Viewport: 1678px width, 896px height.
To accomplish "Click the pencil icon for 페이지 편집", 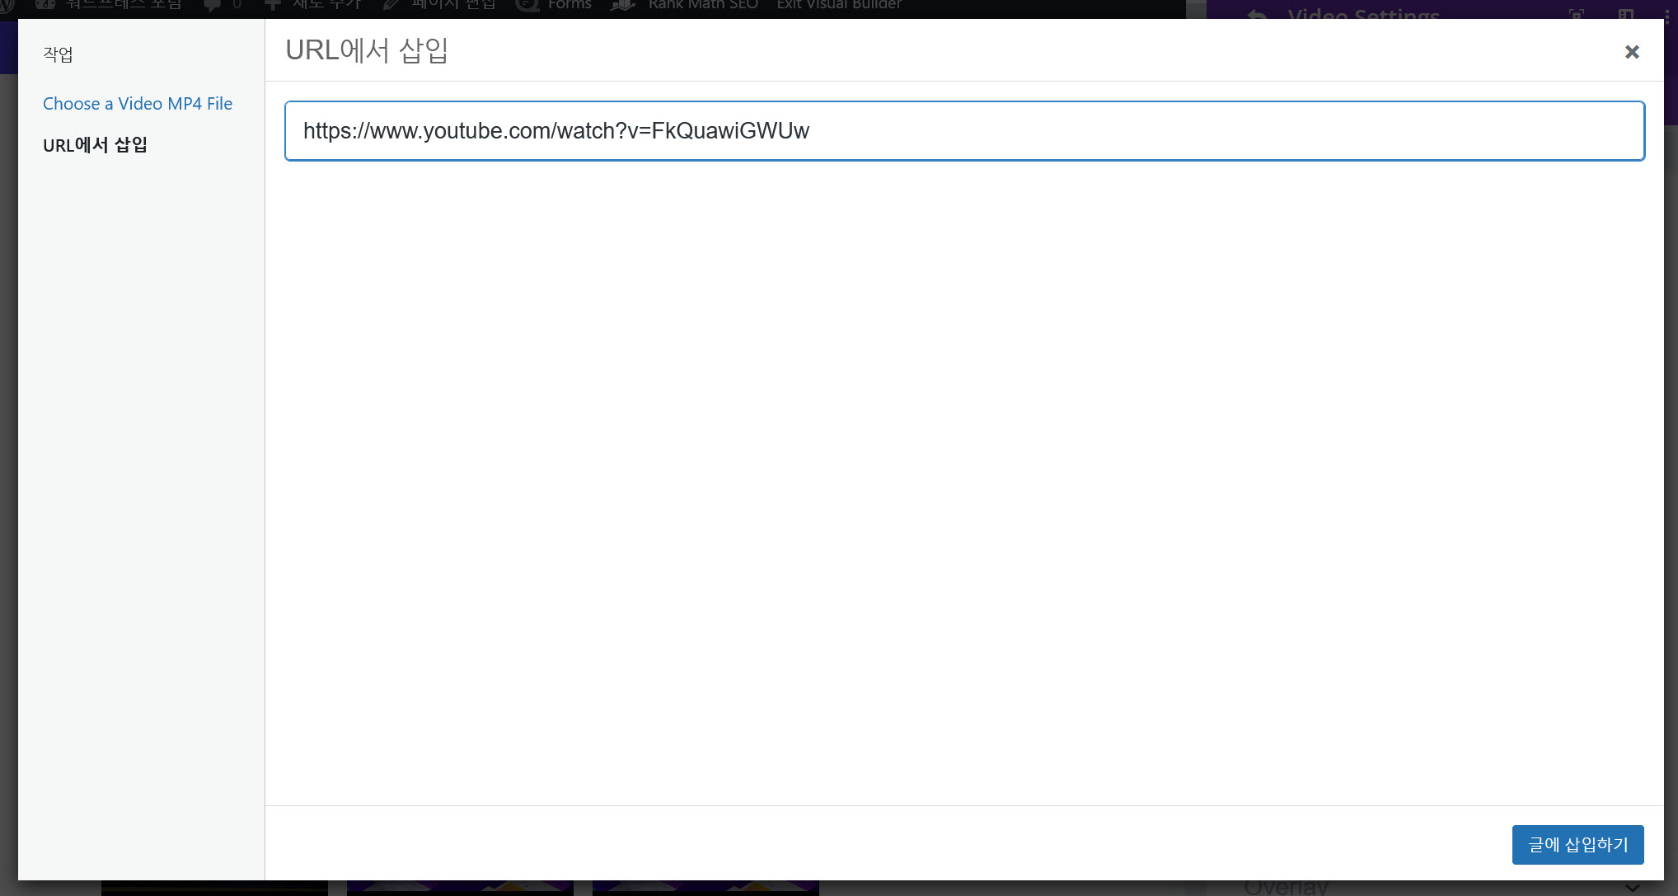I will click(391, 6).
